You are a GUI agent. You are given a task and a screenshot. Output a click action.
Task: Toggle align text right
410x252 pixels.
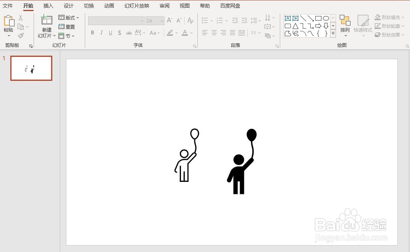click(x=223, y=33)
